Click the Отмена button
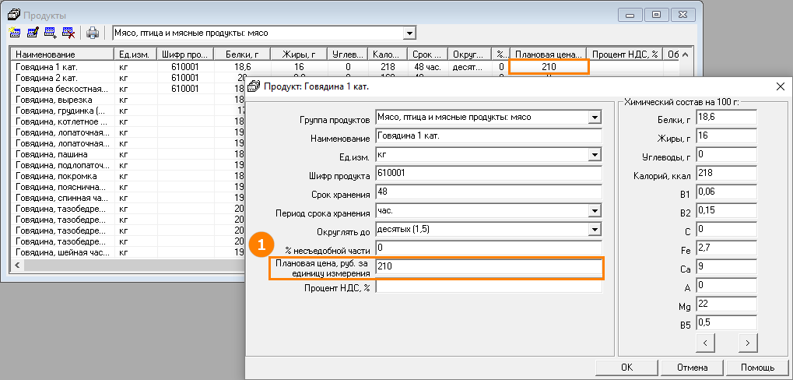The image size is (793, 380). click(x=691, y=368)
